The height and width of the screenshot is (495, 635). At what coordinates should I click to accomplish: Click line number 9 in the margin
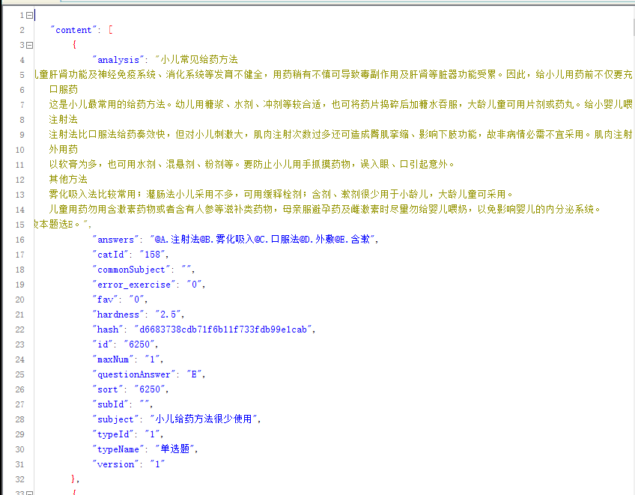[x=22, y=136]
